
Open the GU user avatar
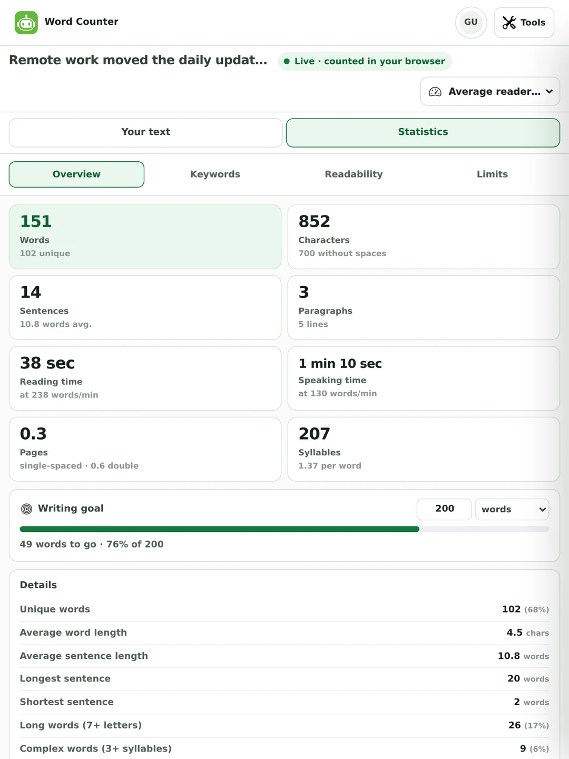[471, 22]
